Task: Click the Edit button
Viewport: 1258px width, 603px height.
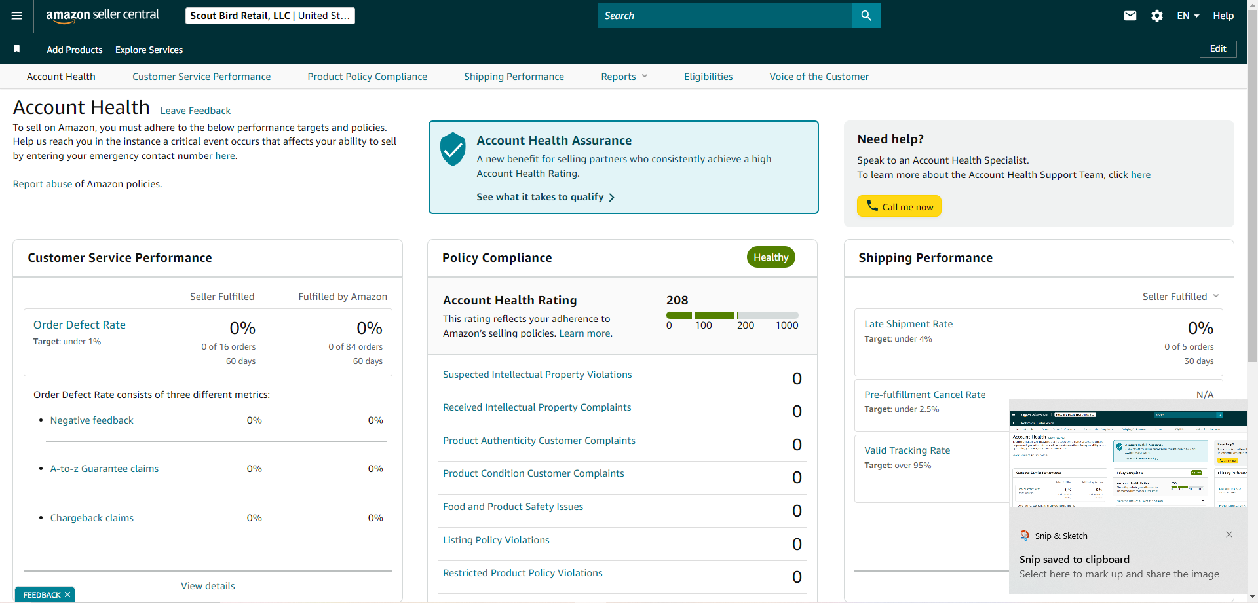Action: coord(1218,49)
